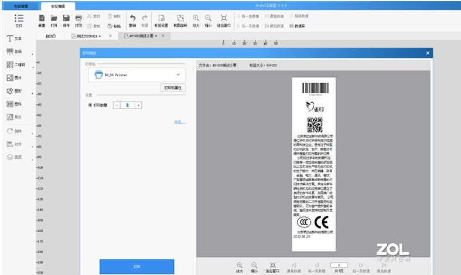Select the 打印数量 print quantity radio button
This screenshot has height=275, width=461.
(90, 105)
